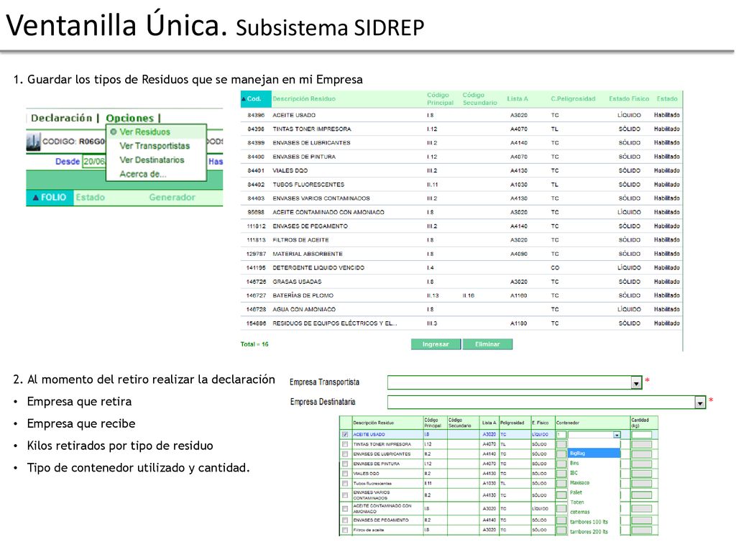Select the VIALES DQO checkbox
Image resolution: width=736 pixels, height=552 pixels.
[x=345, y=474]
